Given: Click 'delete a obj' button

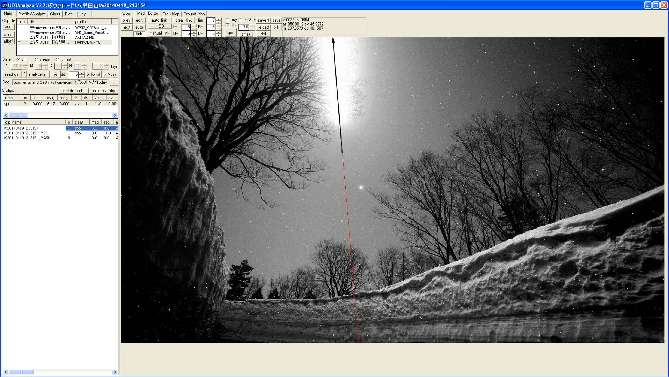Looking at the screenshot, I should pyautogui.click(x=74, y=91).
